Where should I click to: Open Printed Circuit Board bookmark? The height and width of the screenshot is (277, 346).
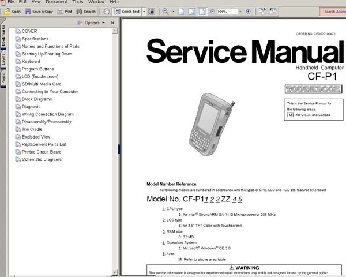tap(42, 152)
